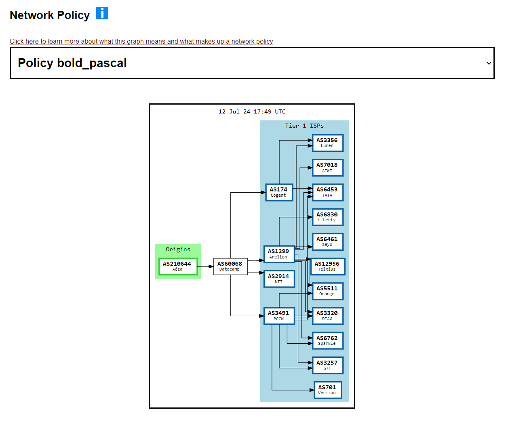Click the AS60068 Datacamp node

pos(230,267)
